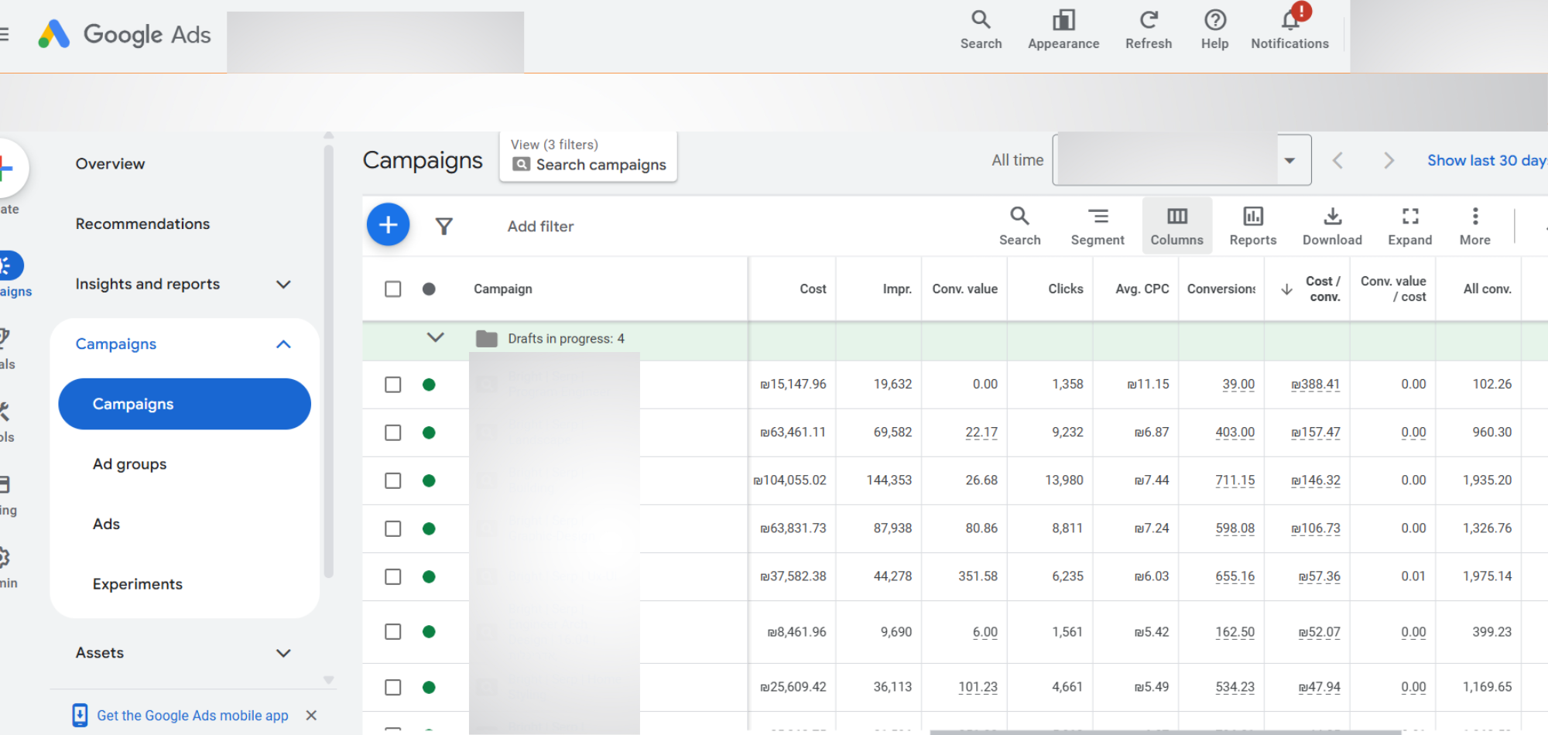
Task: Click the table horizontal scrollbar
Action: pyautogui.click(x=1165, y=732)
